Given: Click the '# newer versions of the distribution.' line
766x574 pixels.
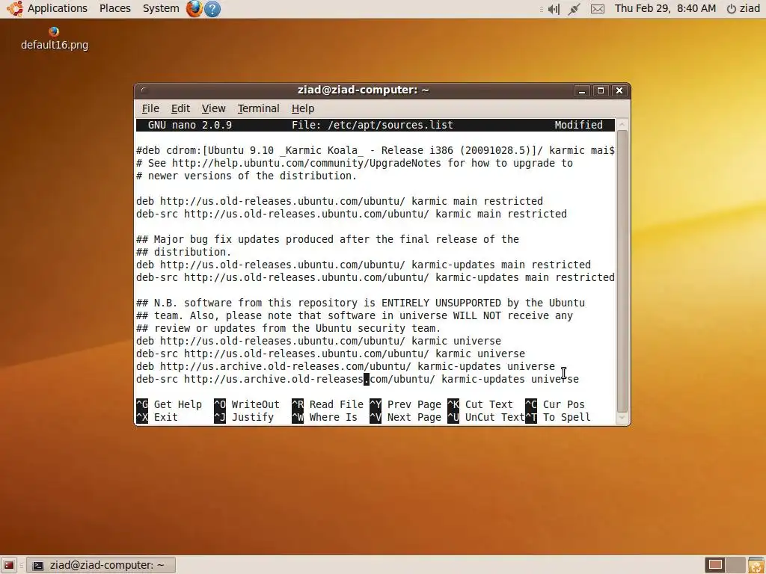Looking at the screenshot, I should point(247,176).
